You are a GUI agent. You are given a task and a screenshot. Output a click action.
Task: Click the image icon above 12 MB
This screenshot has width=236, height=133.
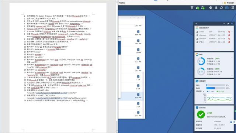point(138,50)
